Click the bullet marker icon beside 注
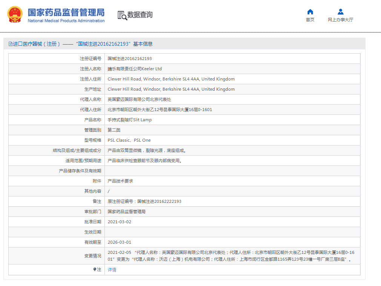Image resolution: width=381 pixels, height=286 pixels. click(x=95, y=269)
